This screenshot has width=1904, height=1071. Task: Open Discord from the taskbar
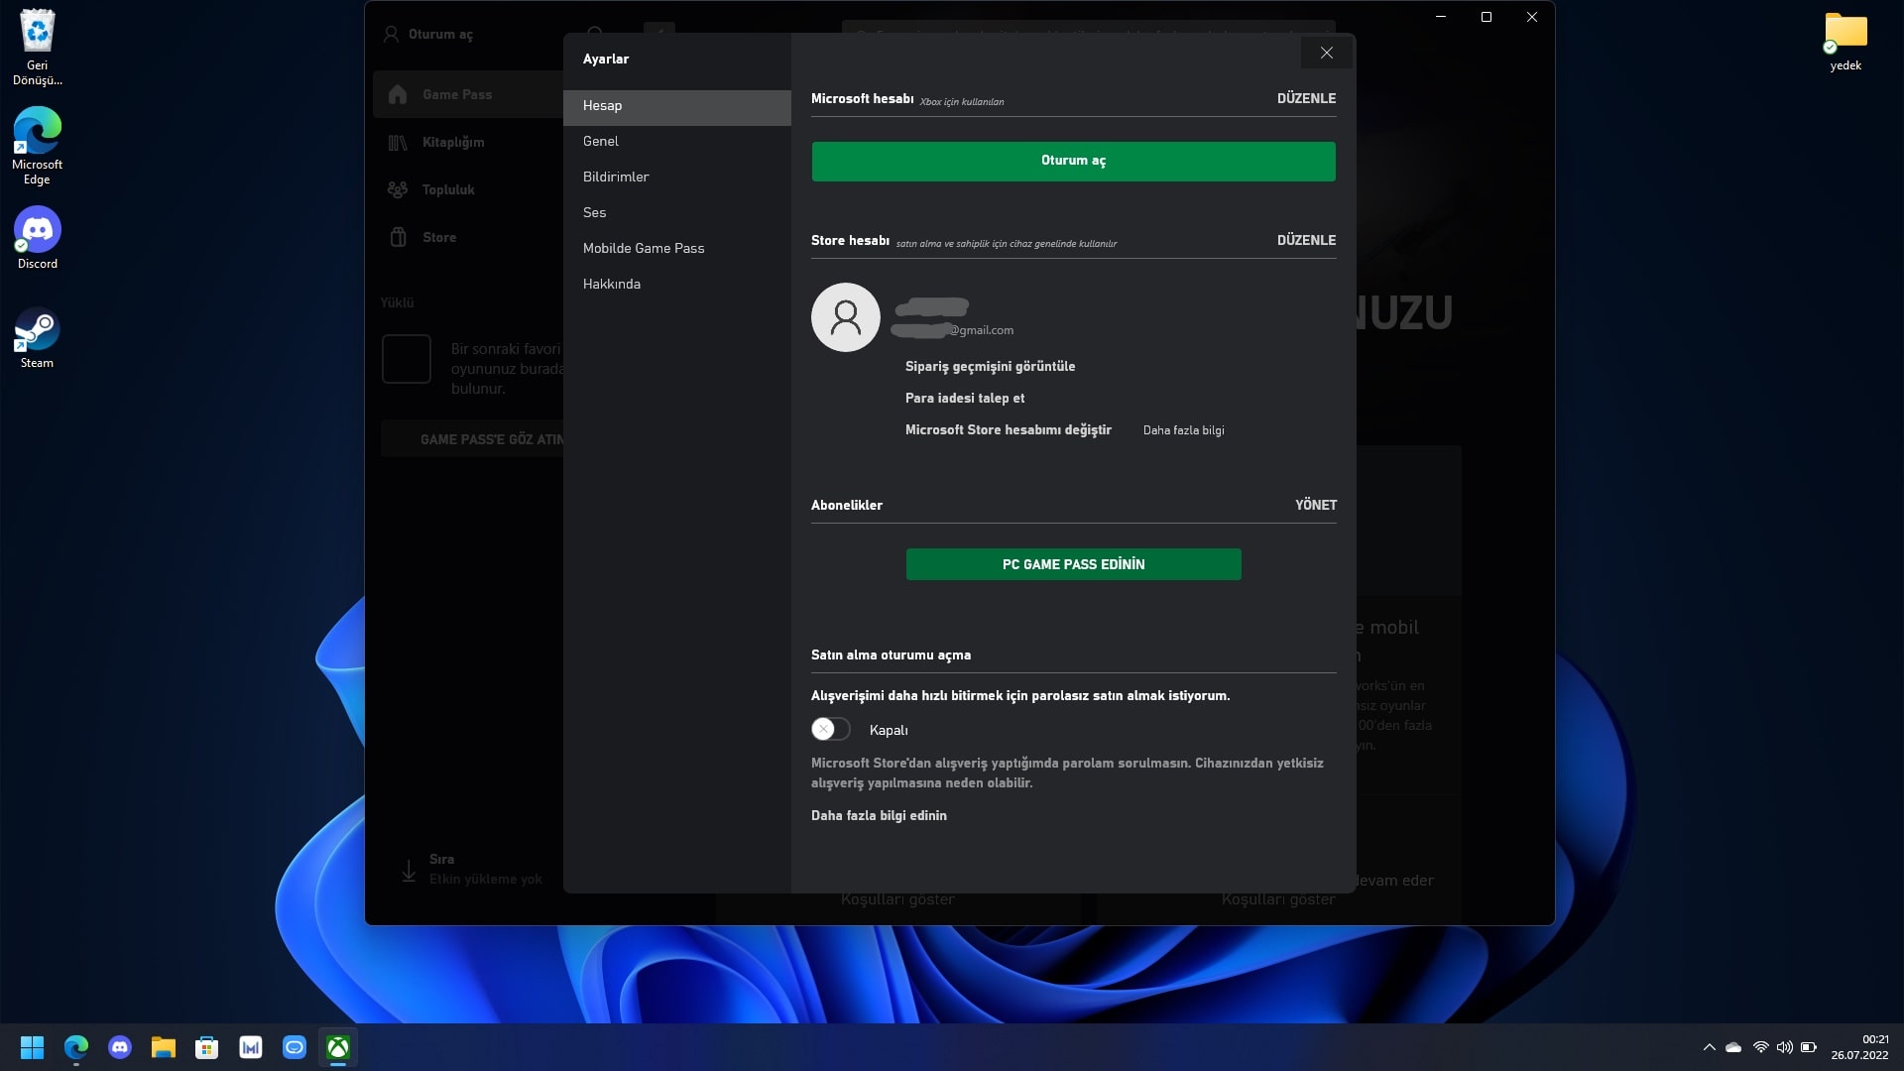pos(120,1047)
